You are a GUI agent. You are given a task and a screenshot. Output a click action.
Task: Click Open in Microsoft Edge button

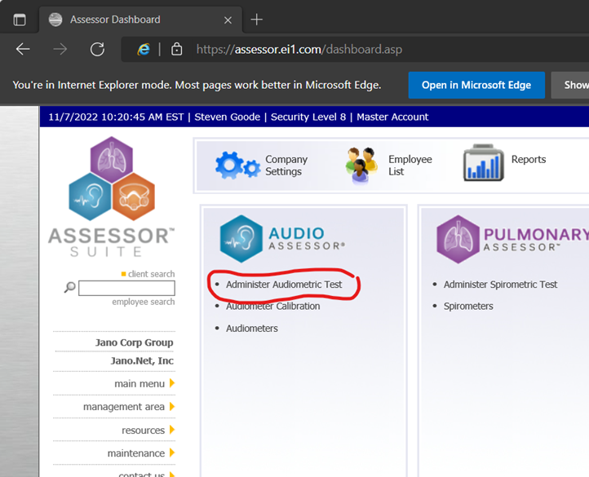476,86
